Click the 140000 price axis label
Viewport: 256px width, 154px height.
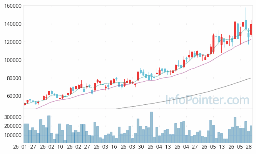click(x=13, y=24)
